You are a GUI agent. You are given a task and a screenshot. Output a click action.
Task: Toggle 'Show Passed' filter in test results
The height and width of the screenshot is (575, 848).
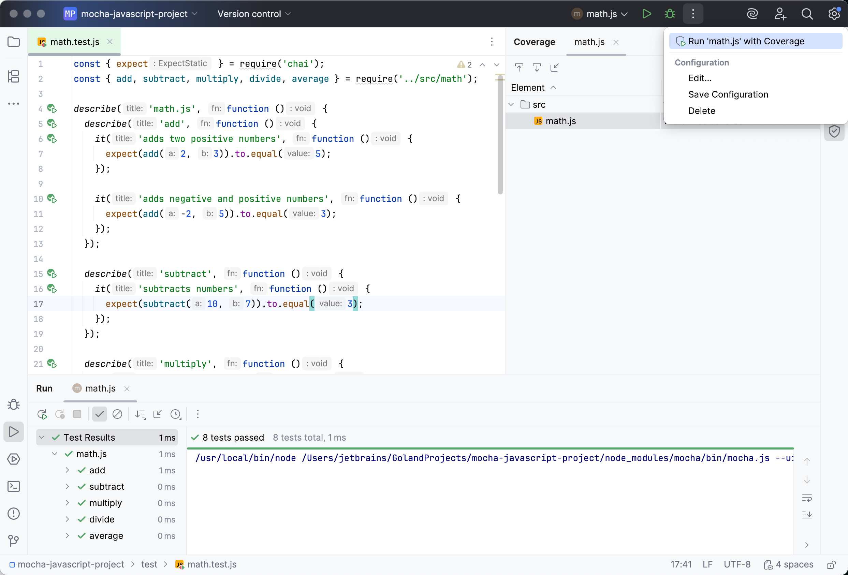pos(99,414)
